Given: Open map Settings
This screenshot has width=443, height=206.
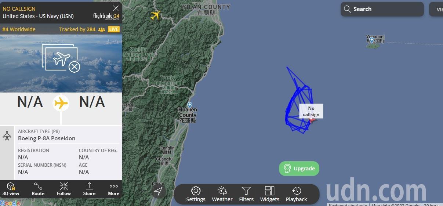Looking at the screenshot, I should tap(196, 194).
